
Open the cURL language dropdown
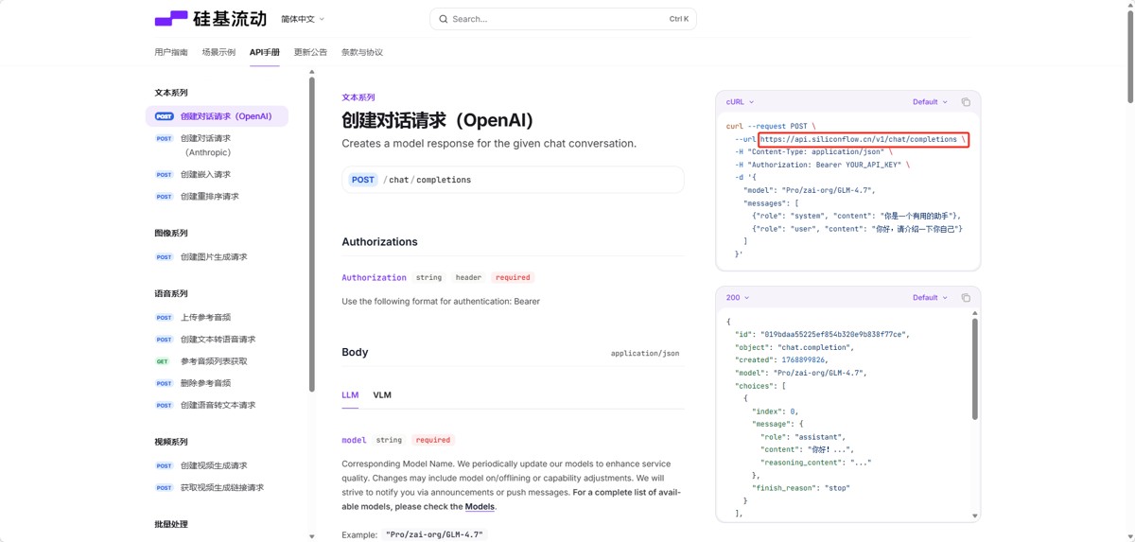coord(740,102)
